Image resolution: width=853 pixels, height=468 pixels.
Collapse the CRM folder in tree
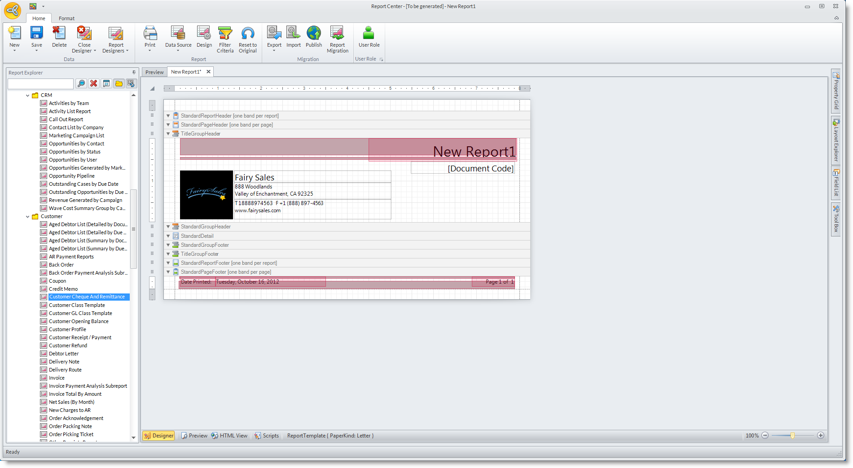coord(28,96)
